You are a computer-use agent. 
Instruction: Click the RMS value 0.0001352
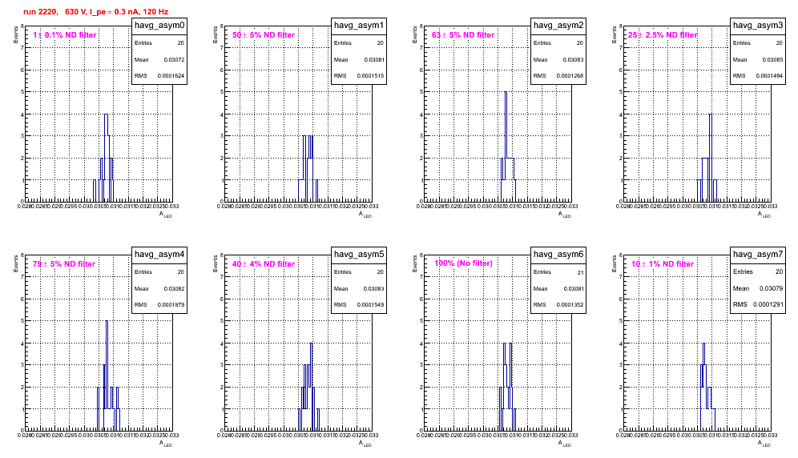tap(570, 305)
